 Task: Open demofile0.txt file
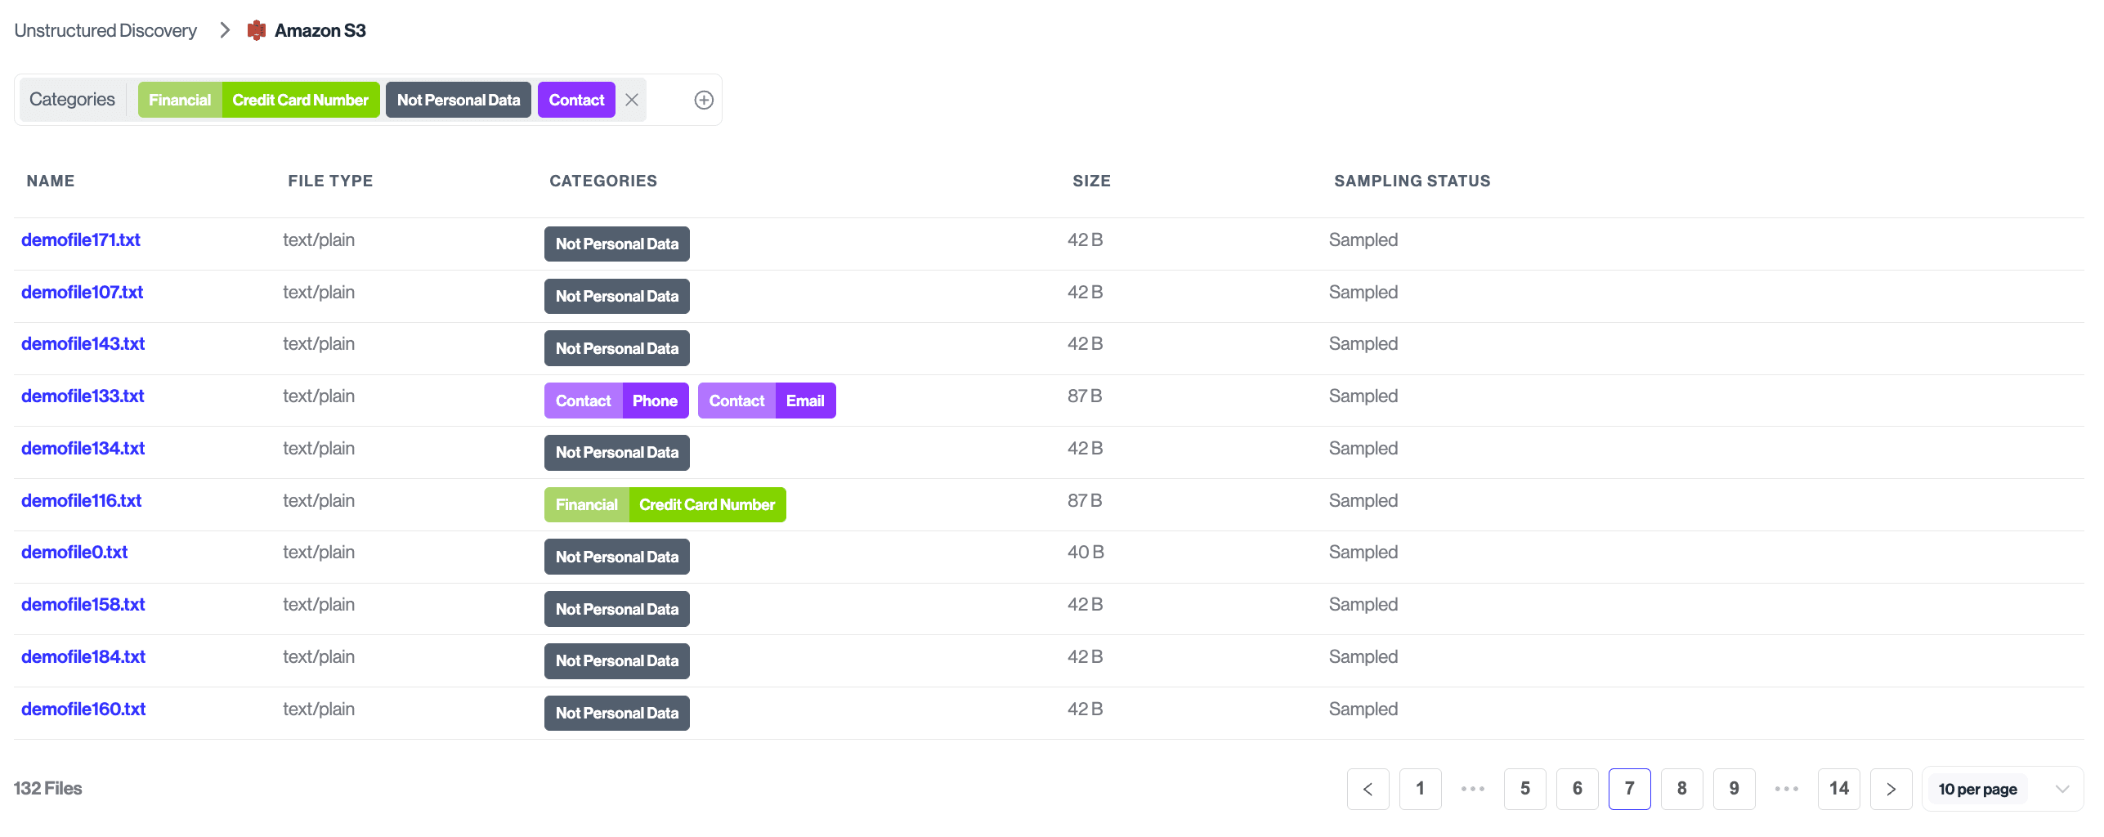(74, 553)
